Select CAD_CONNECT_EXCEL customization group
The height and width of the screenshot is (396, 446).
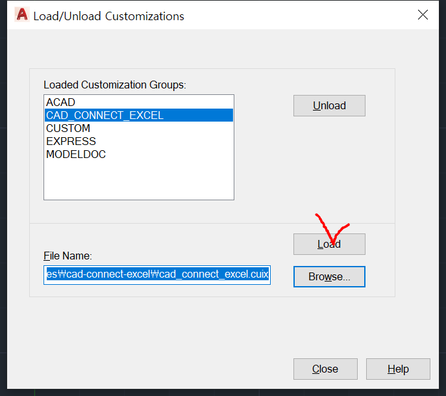pyautogui.click(x=139, y=115)
